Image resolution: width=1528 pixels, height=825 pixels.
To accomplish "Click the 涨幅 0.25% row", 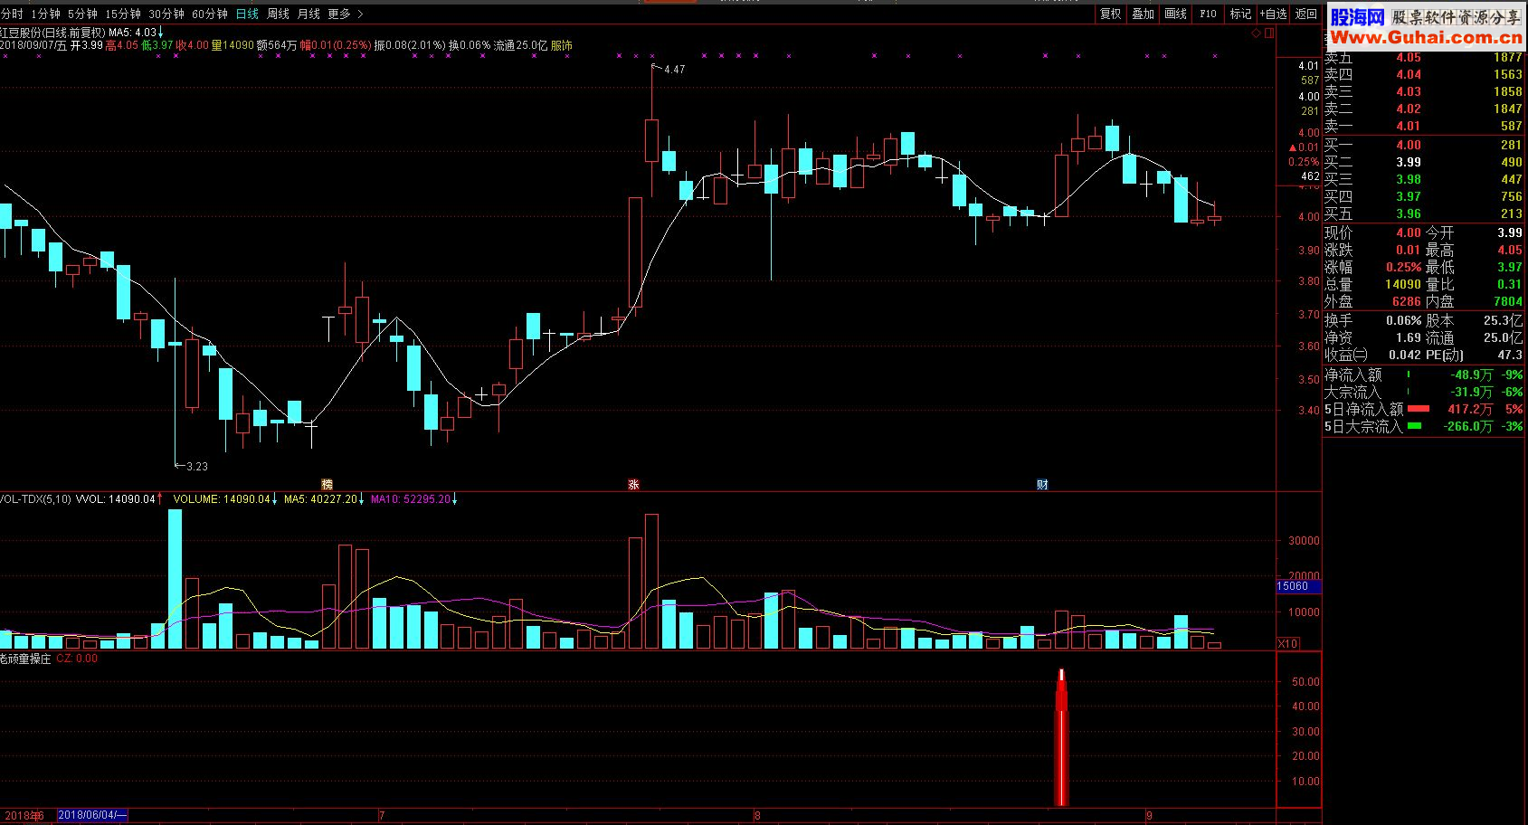I will (1373, 267).
